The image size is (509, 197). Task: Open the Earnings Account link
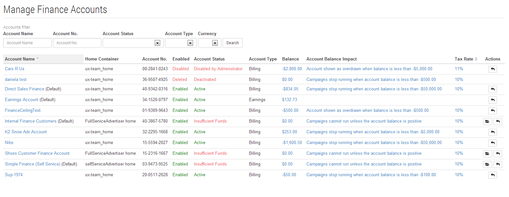[x=21, y=100]
